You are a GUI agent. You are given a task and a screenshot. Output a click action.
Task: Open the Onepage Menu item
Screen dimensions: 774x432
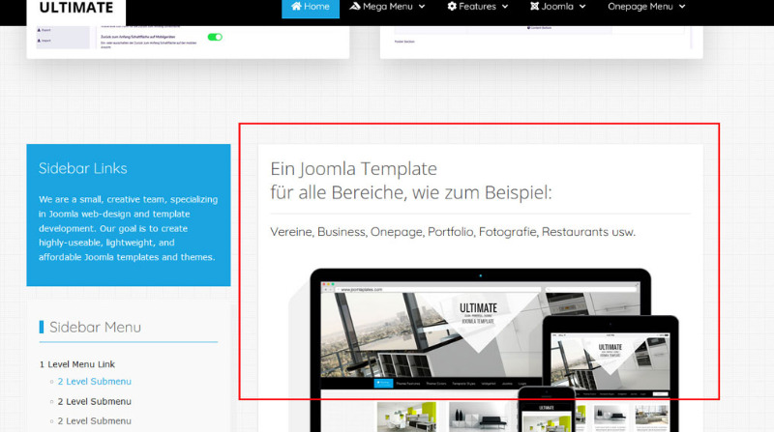[x=646, y=7]
